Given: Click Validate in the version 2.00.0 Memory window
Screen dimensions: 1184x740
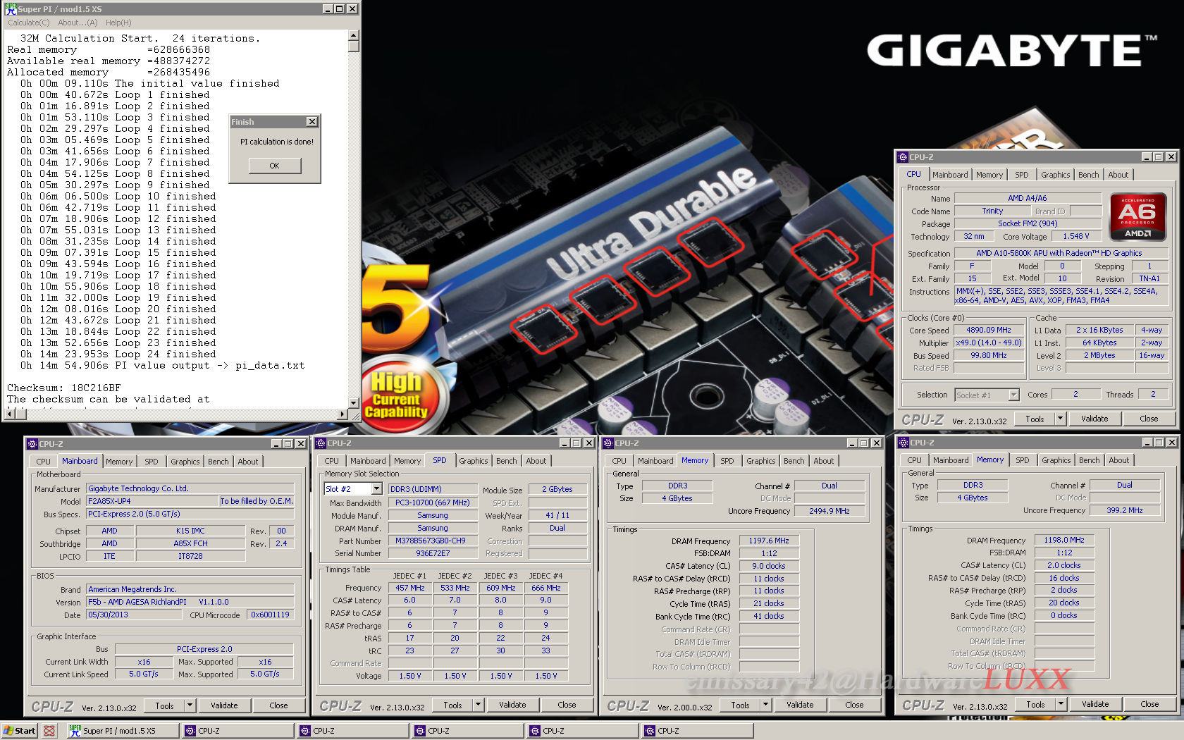Looking at the screenshot, I should click(800, 705).
